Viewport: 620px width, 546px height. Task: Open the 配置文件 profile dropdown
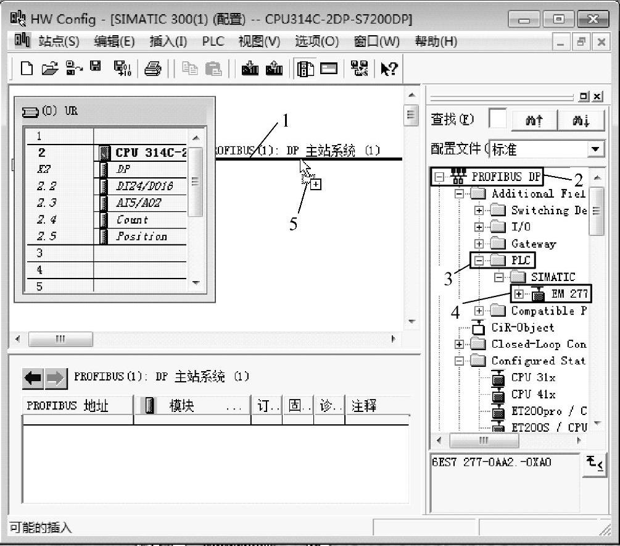click(595, 149)
